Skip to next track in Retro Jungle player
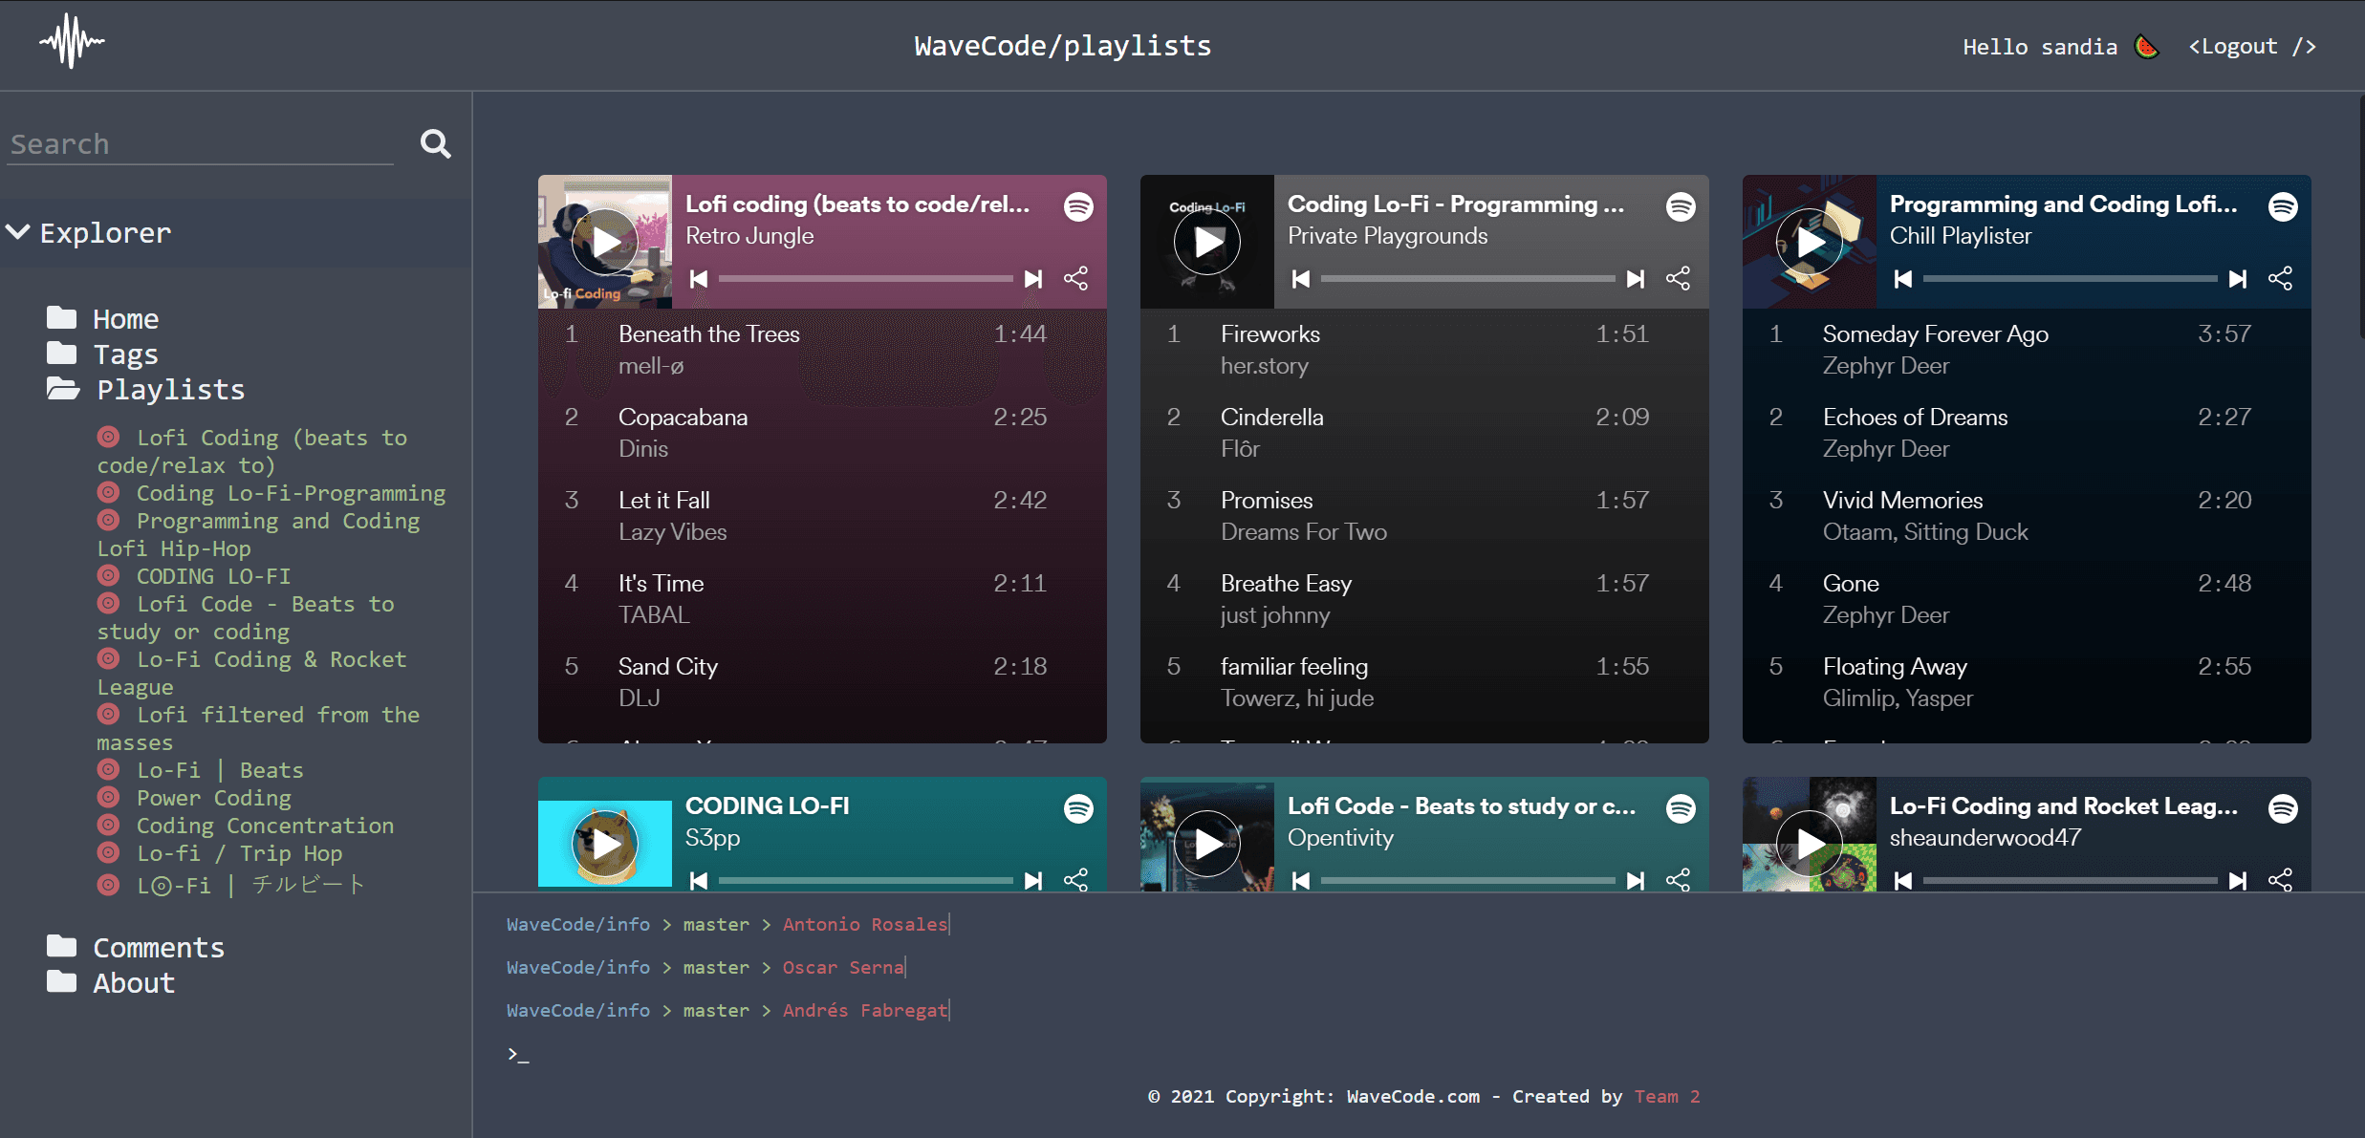The image size is (2365, 1138). [1033, 278]
